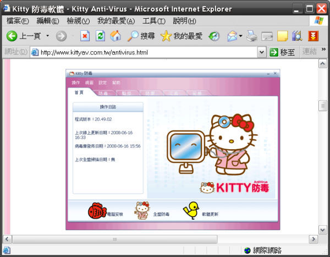Click the KITTY防毒 logo
This screenshot has width=330, height=257.
pos(234,187)
